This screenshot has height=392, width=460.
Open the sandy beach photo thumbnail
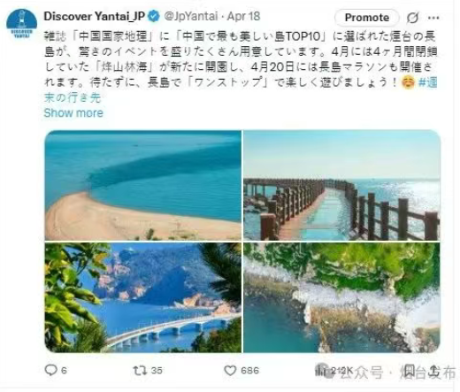click(143, 185)
